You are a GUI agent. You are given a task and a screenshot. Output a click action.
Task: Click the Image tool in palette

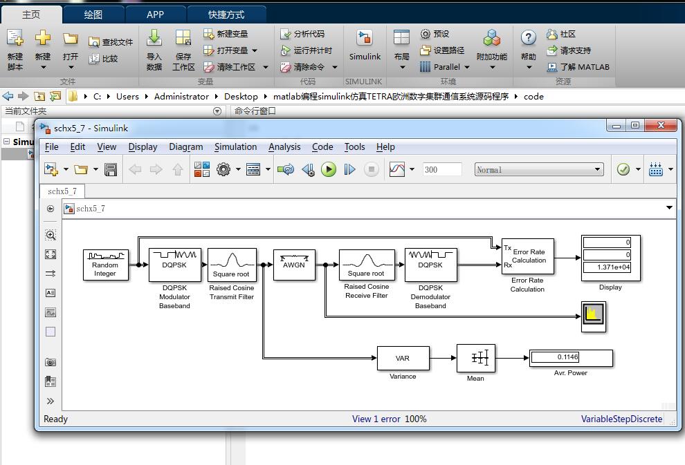[51, 312]
